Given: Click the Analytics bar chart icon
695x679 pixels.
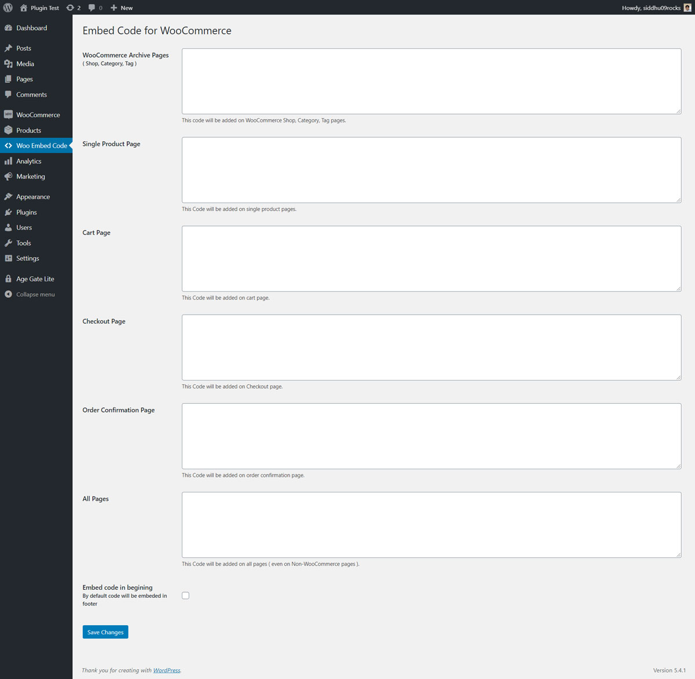Looking at the screenshot, I should pyautogui.click(x=8, y=161).
